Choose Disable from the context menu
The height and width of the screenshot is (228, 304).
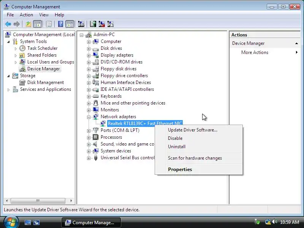pos(199,138)
